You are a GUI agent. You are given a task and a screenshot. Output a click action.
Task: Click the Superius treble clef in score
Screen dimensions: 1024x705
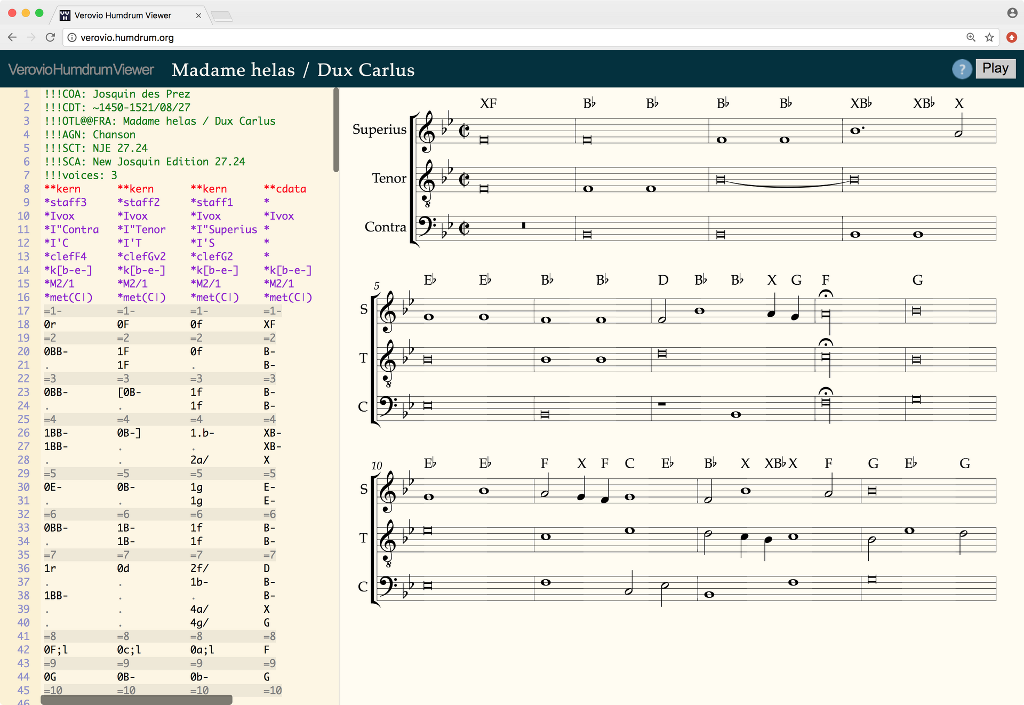[x=427, y=132]
